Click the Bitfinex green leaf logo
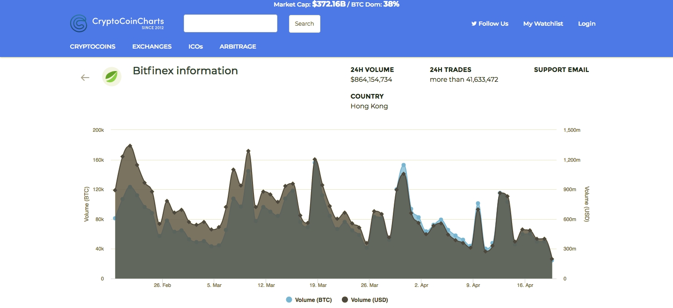The height and width of the screenshot is (308, 673). tap(112, 77)
